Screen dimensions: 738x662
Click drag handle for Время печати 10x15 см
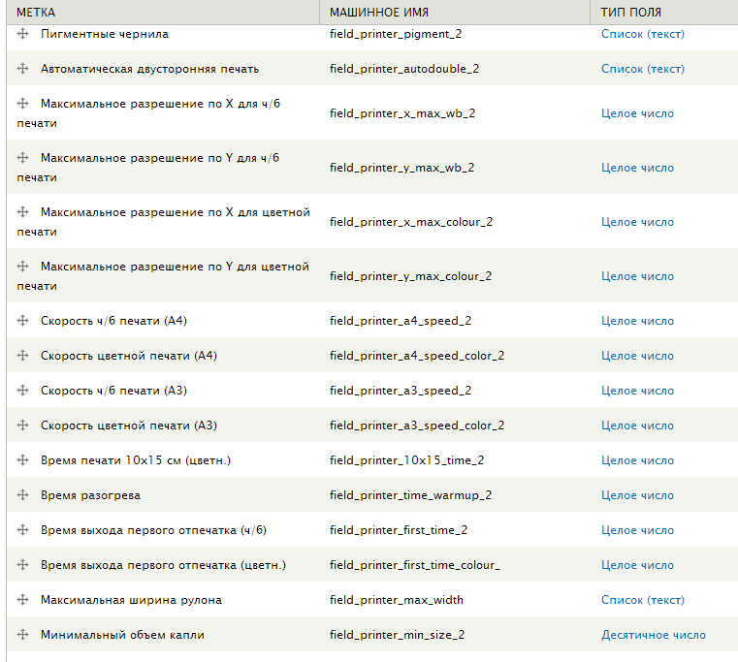click(23, 460)
